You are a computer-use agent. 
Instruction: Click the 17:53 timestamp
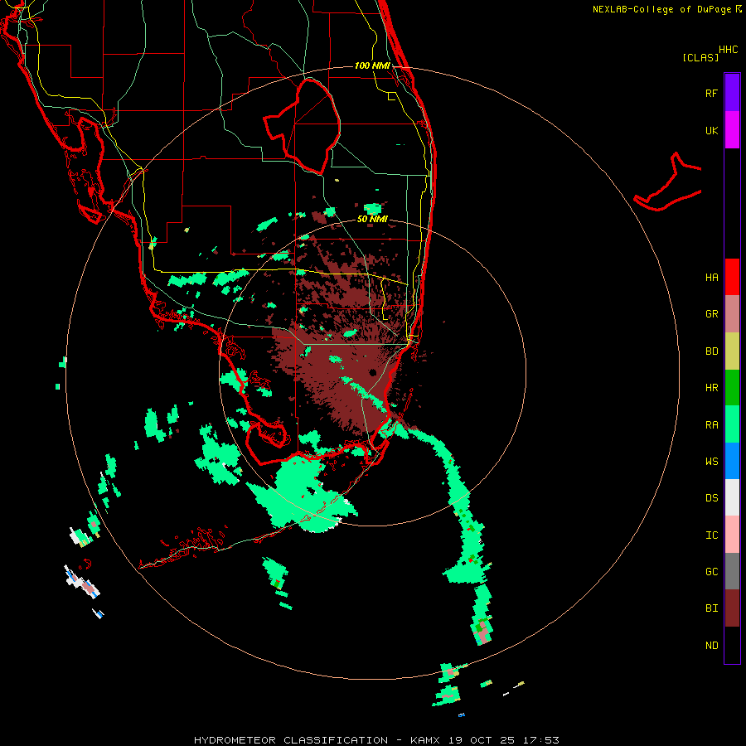click(x=541, y=740)
